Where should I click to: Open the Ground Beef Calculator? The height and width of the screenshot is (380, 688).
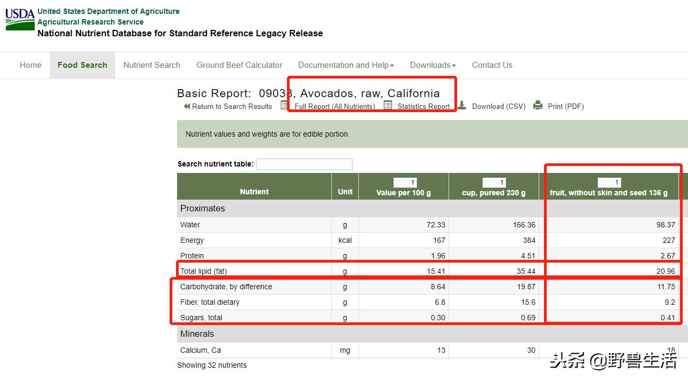click(239, 65)
